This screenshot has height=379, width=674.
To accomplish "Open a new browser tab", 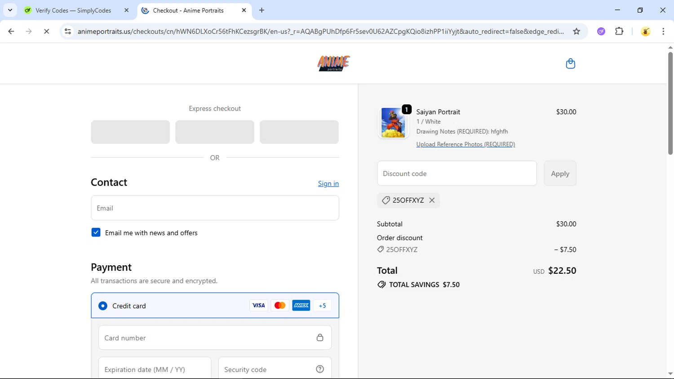I will (262, 10).
